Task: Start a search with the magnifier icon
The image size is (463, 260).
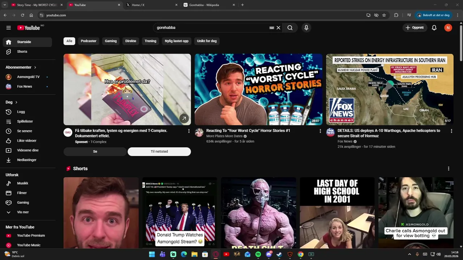Action: click(x=290, y=27)
